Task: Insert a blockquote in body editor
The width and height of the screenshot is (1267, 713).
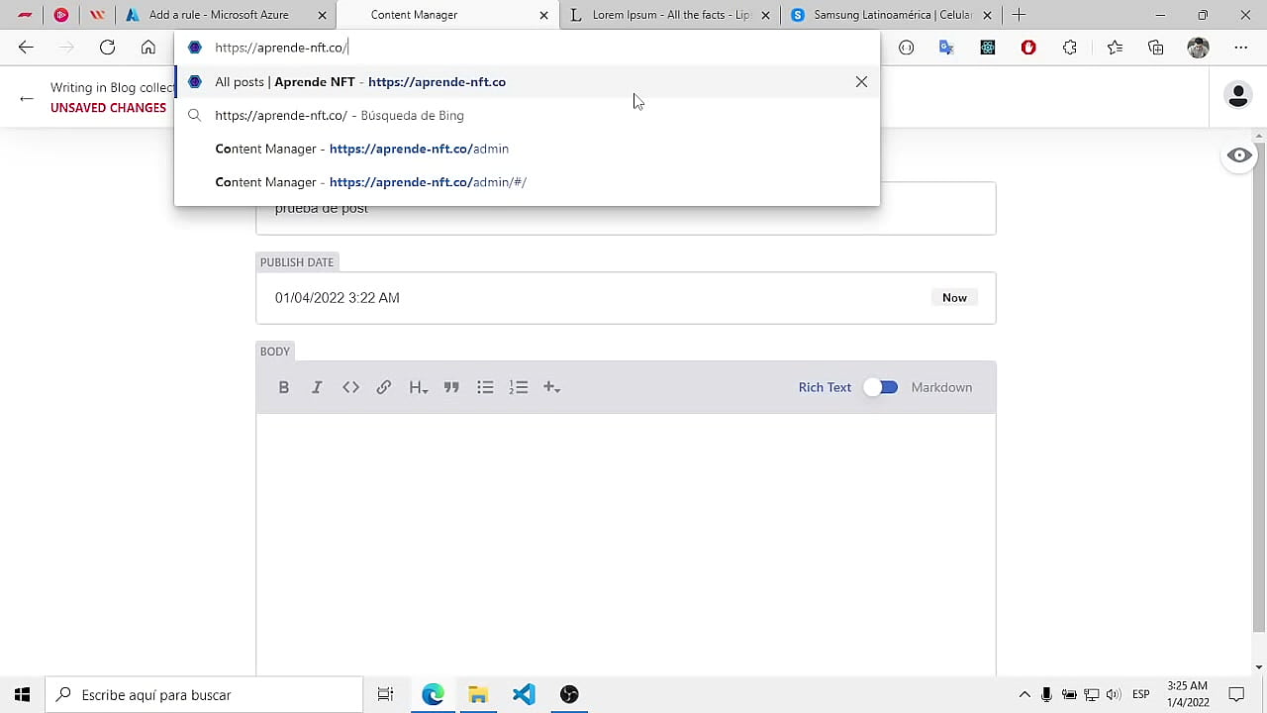Action: pos(451,387)
